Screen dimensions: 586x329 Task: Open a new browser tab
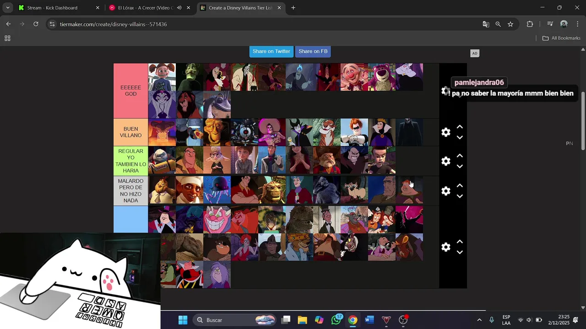(x=293, y=8)
